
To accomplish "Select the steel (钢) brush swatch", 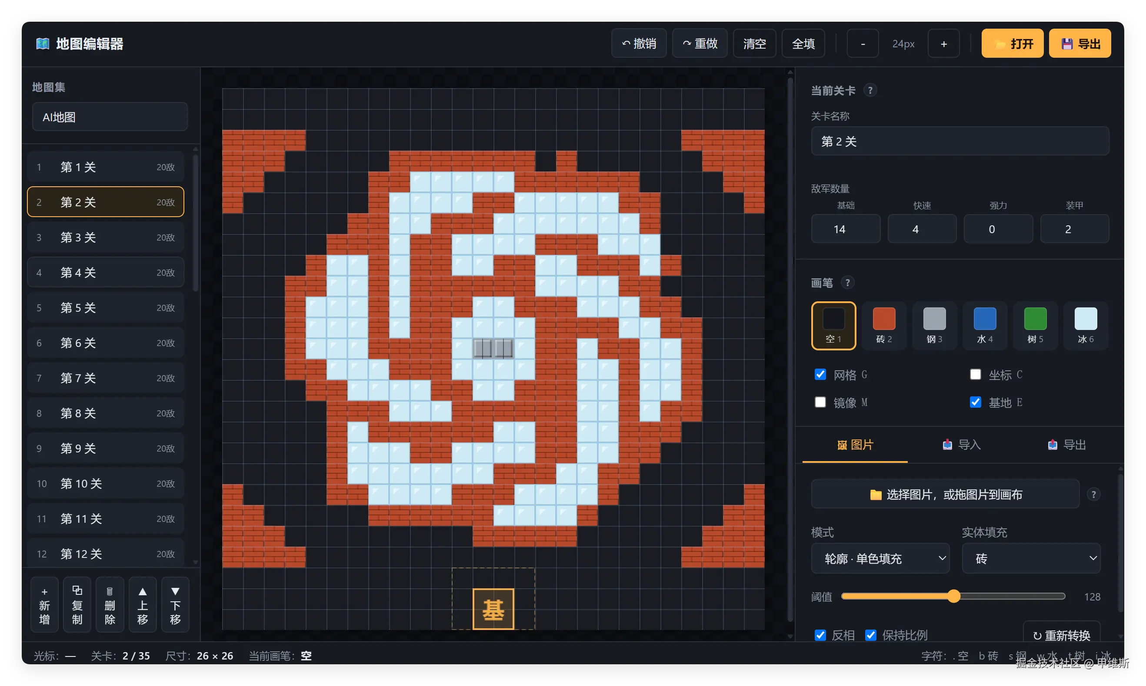I will 934,326.
